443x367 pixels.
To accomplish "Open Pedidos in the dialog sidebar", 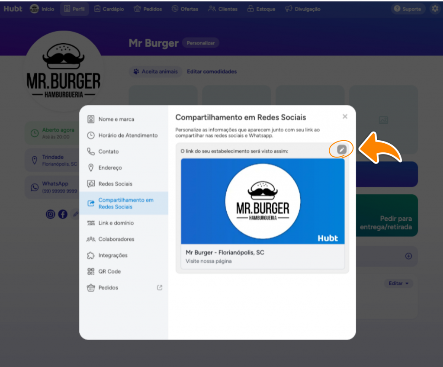I will [x=124, y=287].
